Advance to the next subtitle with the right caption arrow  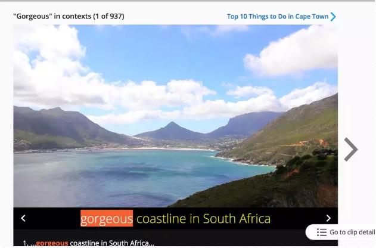(x=328, y=218)
